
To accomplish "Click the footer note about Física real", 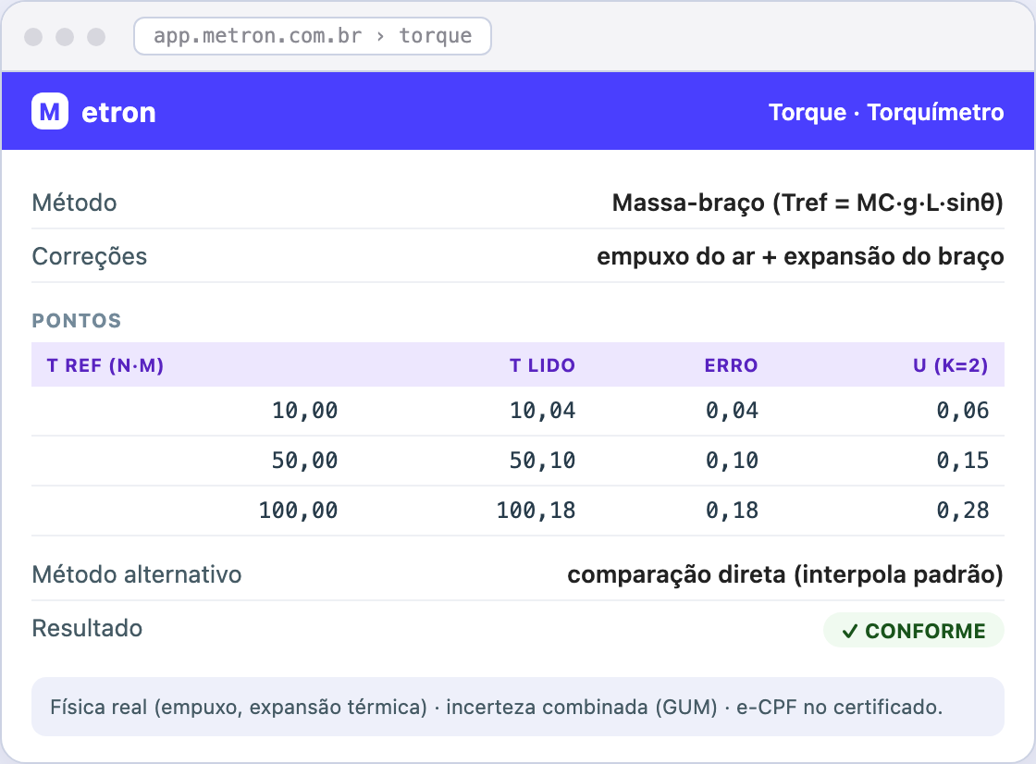I will pos(518,707).
